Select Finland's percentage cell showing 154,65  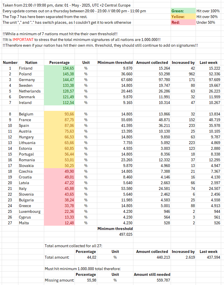59,68
